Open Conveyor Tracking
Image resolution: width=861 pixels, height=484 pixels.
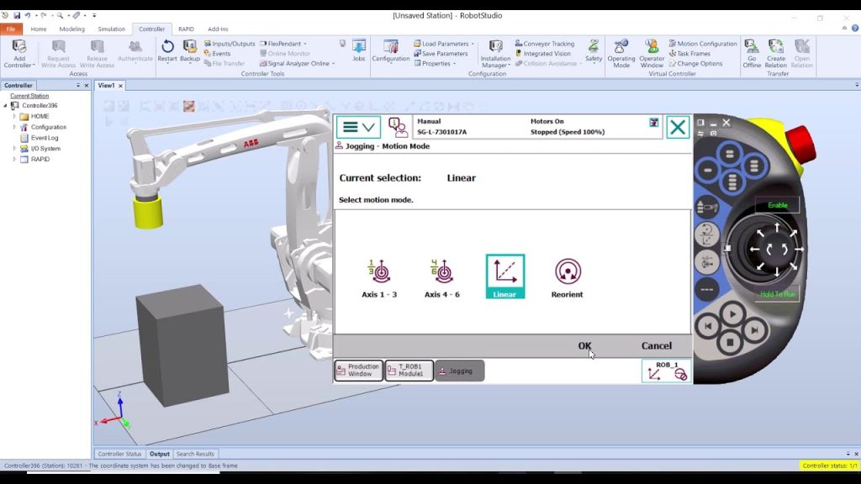pyautogui.click(x=545, y=44)
